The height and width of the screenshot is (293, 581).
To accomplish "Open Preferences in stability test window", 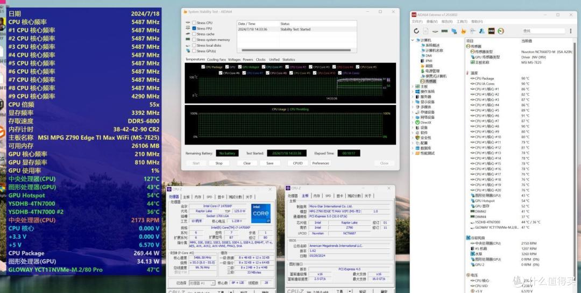I will click(321, 163).
